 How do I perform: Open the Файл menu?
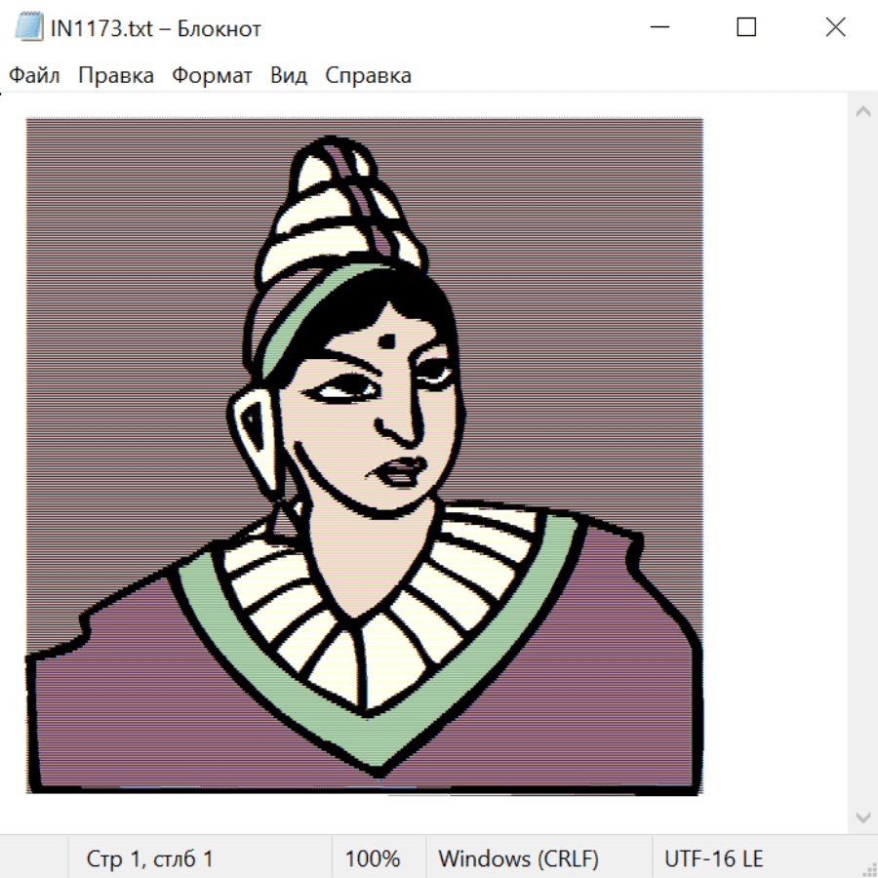34,76
